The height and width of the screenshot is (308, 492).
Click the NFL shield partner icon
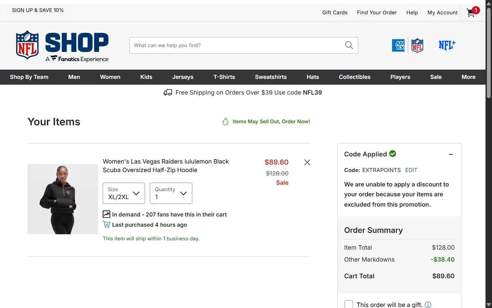tap(417, 45)
